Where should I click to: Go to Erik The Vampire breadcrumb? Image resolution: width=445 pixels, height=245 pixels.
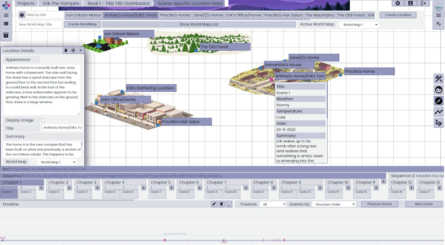61,3
